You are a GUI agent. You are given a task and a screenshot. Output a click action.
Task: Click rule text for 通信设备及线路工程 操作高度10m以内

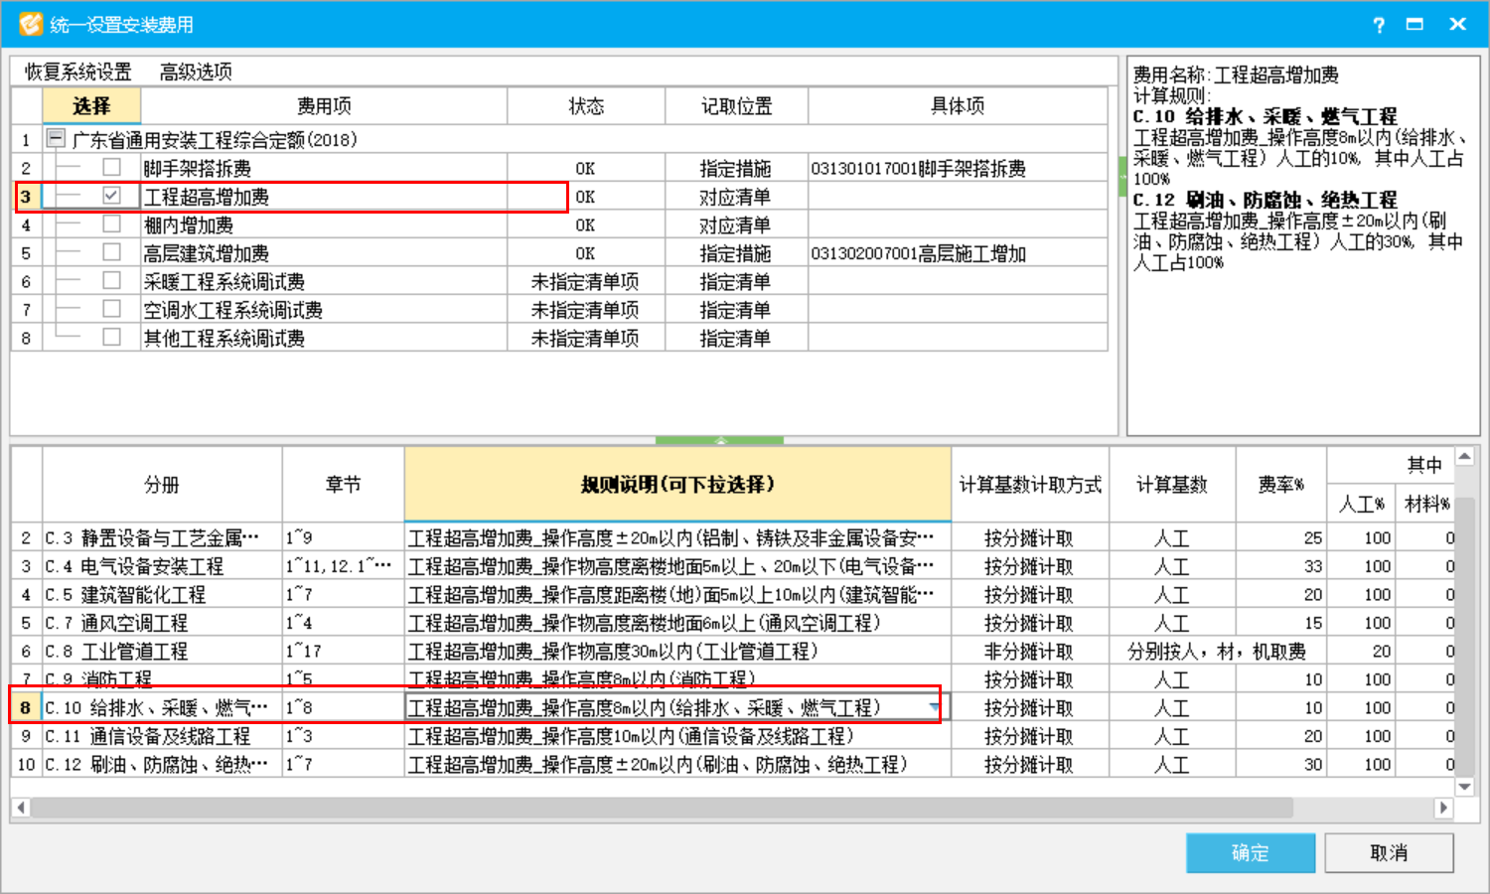(x=631, y=736)
